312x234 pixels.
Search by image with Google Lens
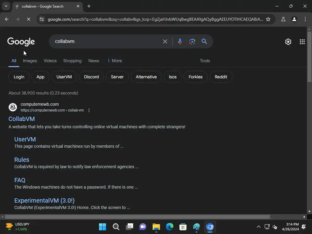[x=192, y=41]
